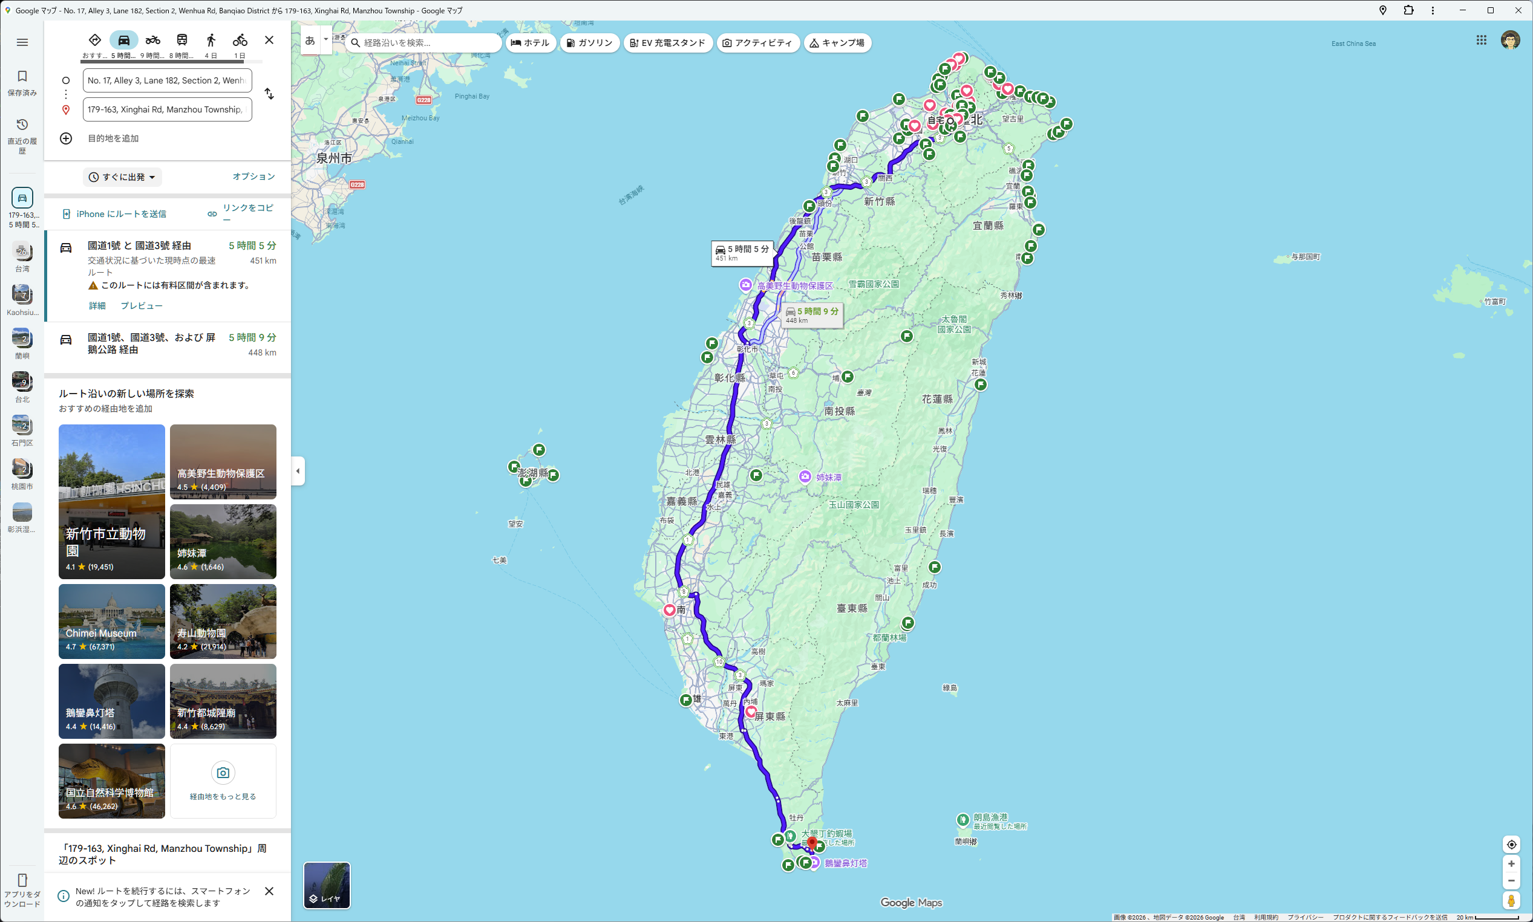This screenshot has height=922, width=1533.
Task: Click the show-my-location target icon
Action: pyautogui.click(x=1511, y=845)
